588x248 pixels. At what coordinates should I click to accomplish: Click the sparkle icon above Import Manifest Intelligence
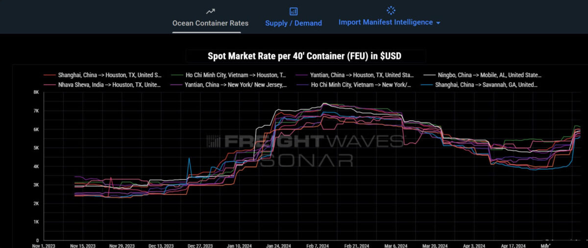[x=391, y=10]
